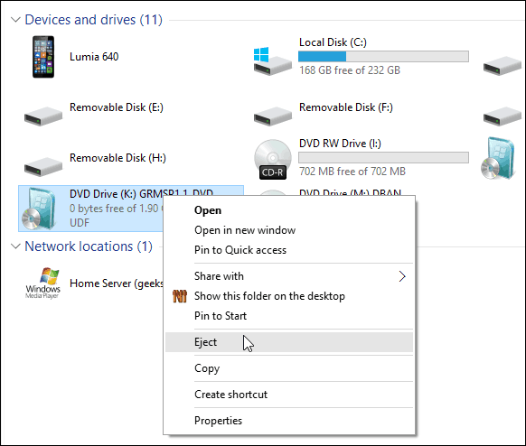Collapse the Network locations section
Screen dimensions: 526x446
(15, 246)
